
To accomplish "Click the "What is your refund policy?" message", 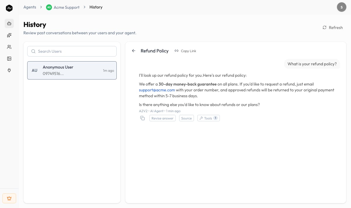I will pyautogui.click(x=312, y=64).
